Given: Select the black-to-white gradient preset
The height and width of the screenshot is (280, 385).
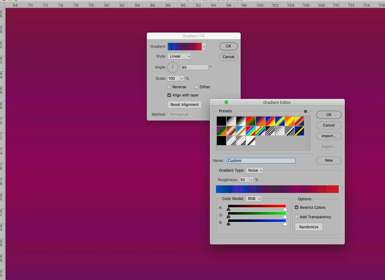Looking at the screenshot, I should [x=241, y=121].
